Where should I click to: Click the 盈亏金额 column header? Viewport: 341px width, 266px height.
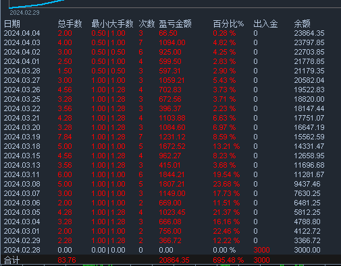coord(175,24)
